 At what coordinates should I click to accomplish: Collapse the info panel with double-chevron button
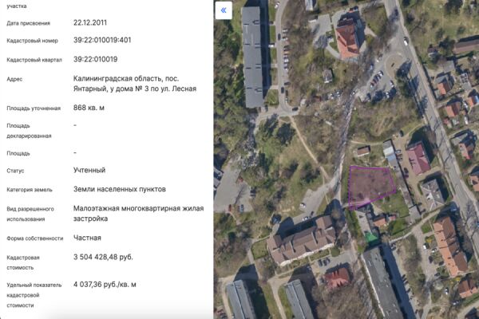[224, 10]
